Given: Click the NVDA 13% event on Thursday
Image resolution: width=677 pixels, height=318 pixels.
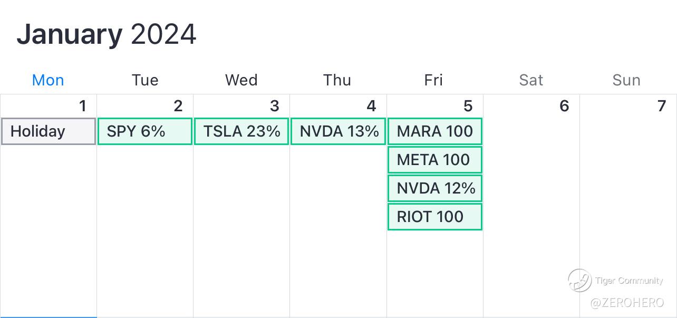Looking at the screenshot, I should [x=338, y=131].
